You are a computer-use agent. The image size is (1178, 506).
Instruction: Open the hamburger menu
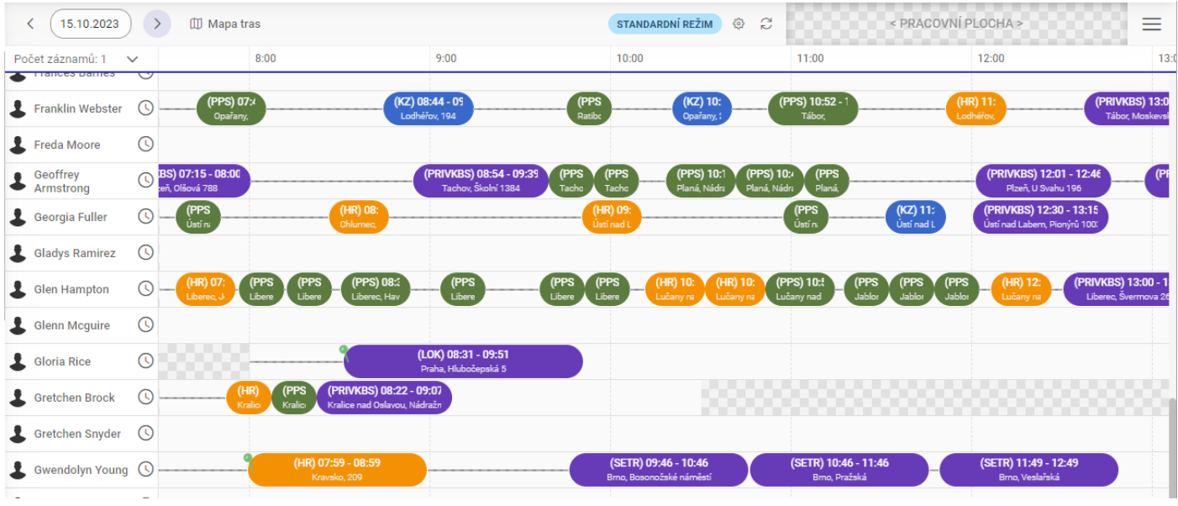[1151, 24]
